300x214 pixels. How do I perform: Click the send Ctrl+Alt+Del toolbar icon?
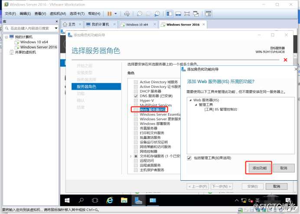(x=127, y=14)
